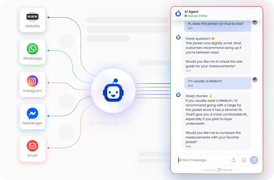Click the central blue robot AI icon
Image resolution: width=274 pixels, height=180 pixels.
tap(113, 90)
